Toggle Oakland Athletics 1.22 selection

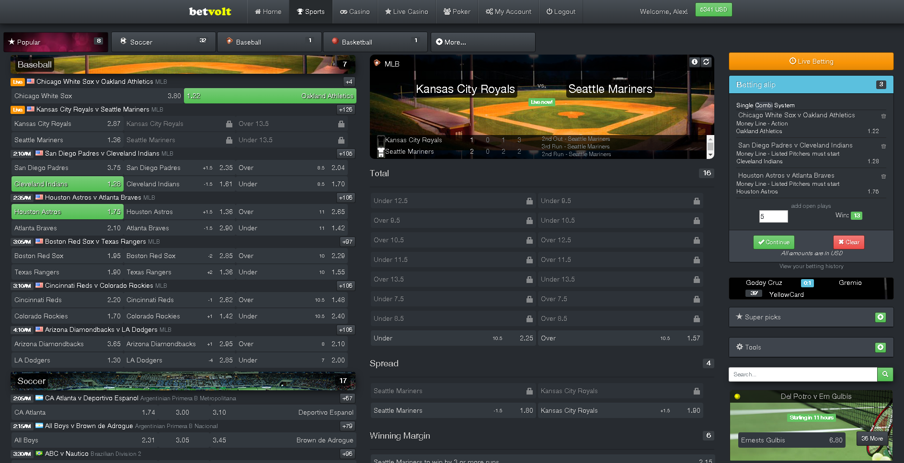pyautogui.click(x=270, y=96)
